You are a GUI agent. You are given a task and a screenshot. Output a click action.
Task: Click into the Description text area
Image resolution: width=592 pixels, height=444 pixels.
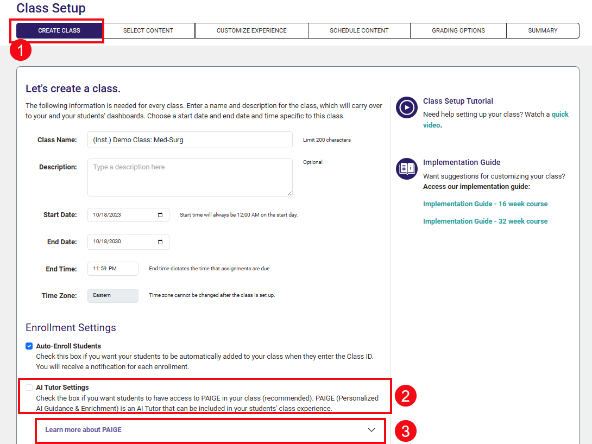pos(190,177)
